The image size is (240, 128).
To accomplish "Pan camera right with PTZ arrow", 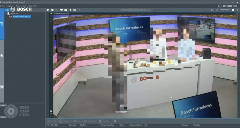I will click(16, 111).
